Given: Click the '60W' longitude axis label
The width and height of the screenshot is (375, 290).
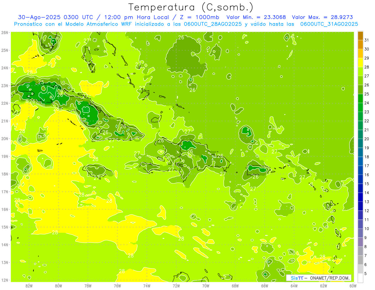Looking at the screenshot, I should click(x=353, y=286).
